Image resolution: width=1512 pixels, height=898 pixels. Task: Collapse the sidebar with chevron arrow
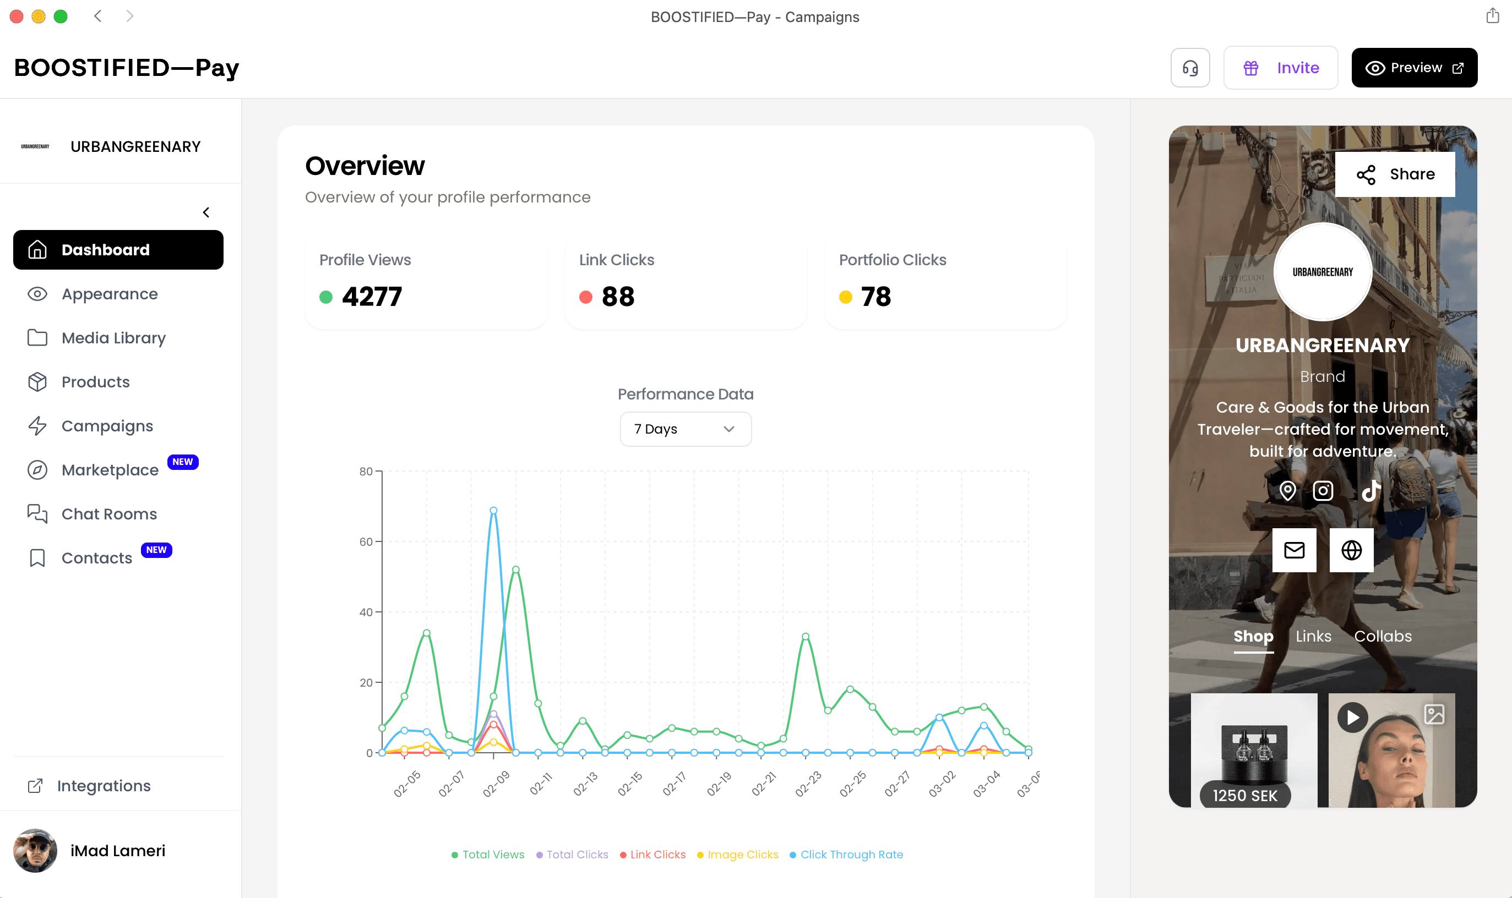[206, 212]
